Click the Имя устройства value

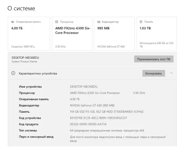click(x=84, y=87)
